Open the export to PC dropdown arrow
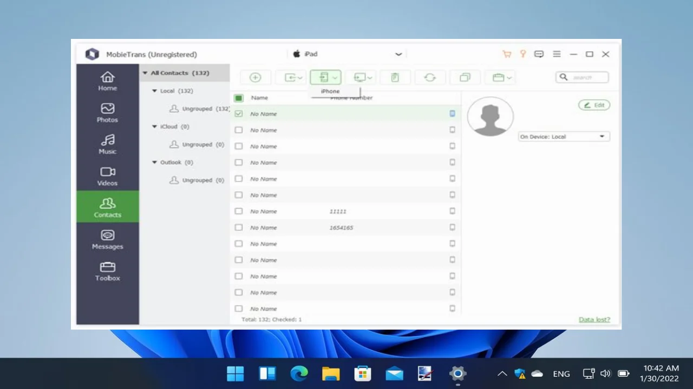This screenshot has width=693, height=389. coord(370,78)
